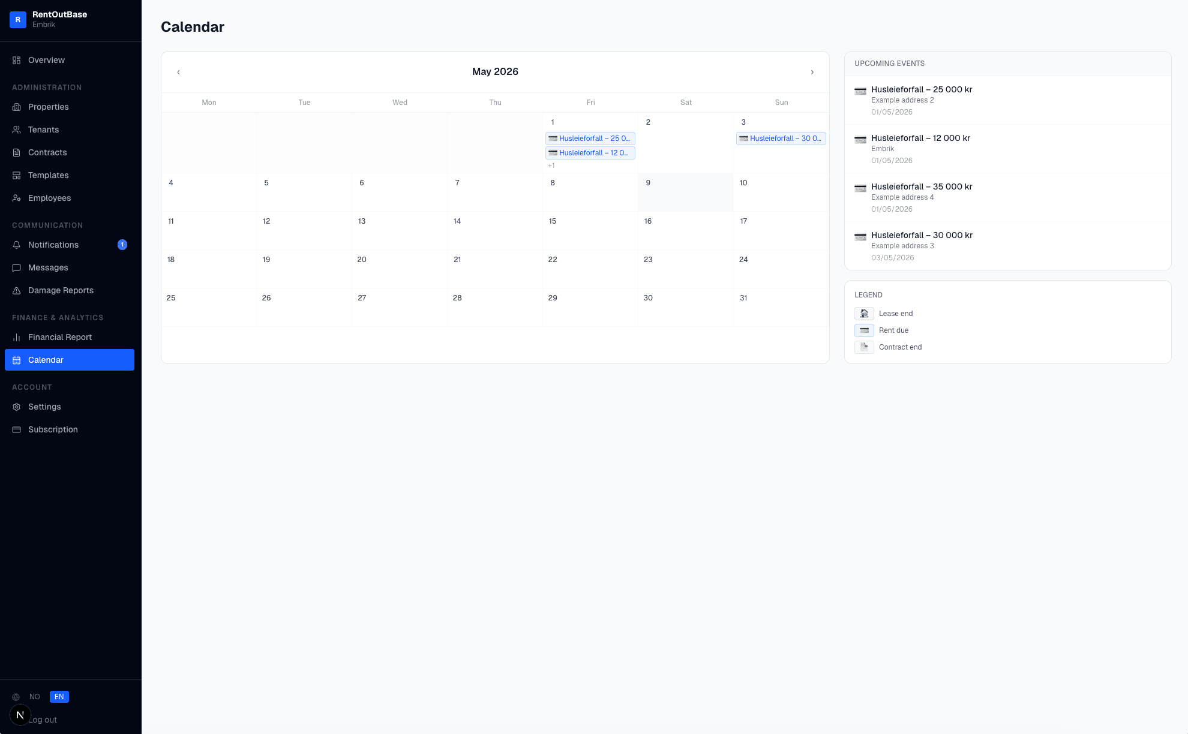Open the Messages menu item
The image size is (1188, 734).
click(x=48, y=267)
